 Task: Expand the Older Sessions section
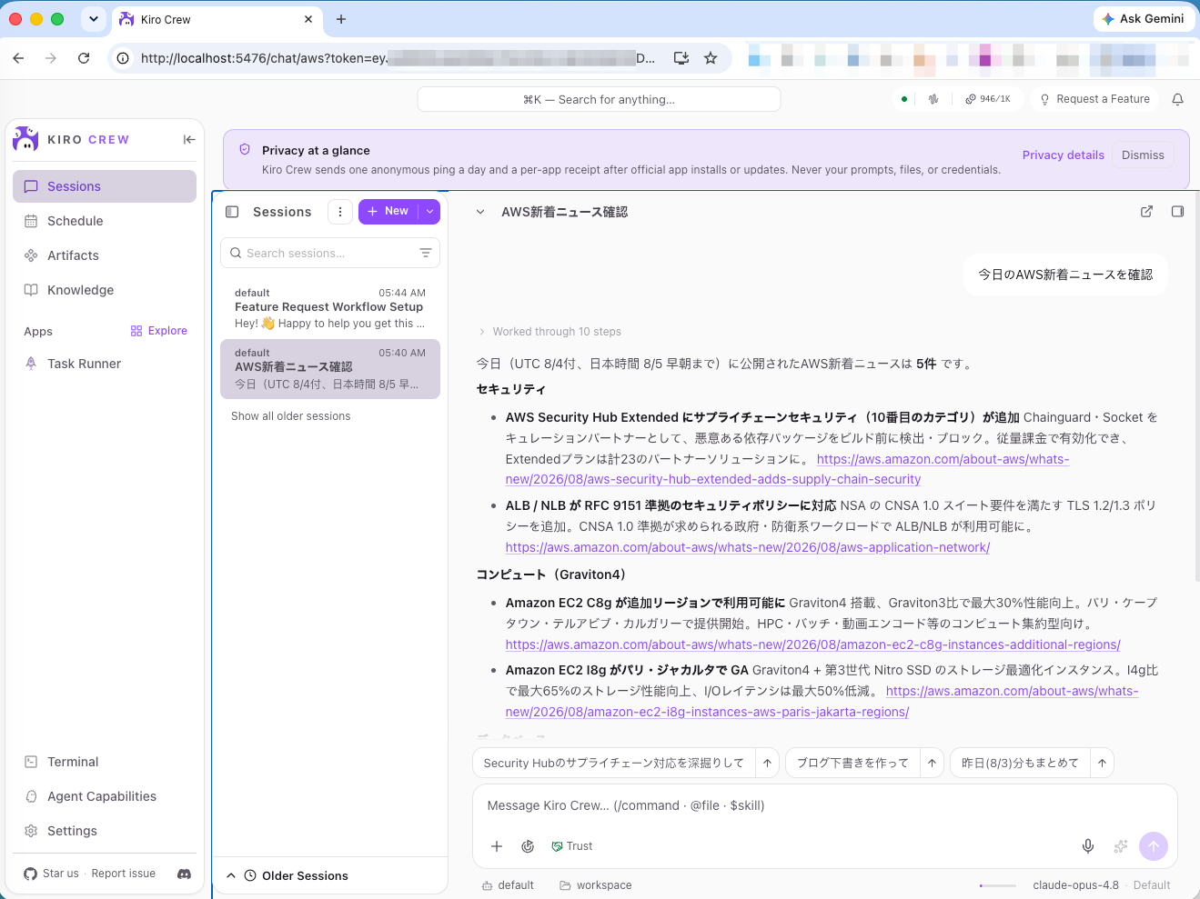(330, 875)
